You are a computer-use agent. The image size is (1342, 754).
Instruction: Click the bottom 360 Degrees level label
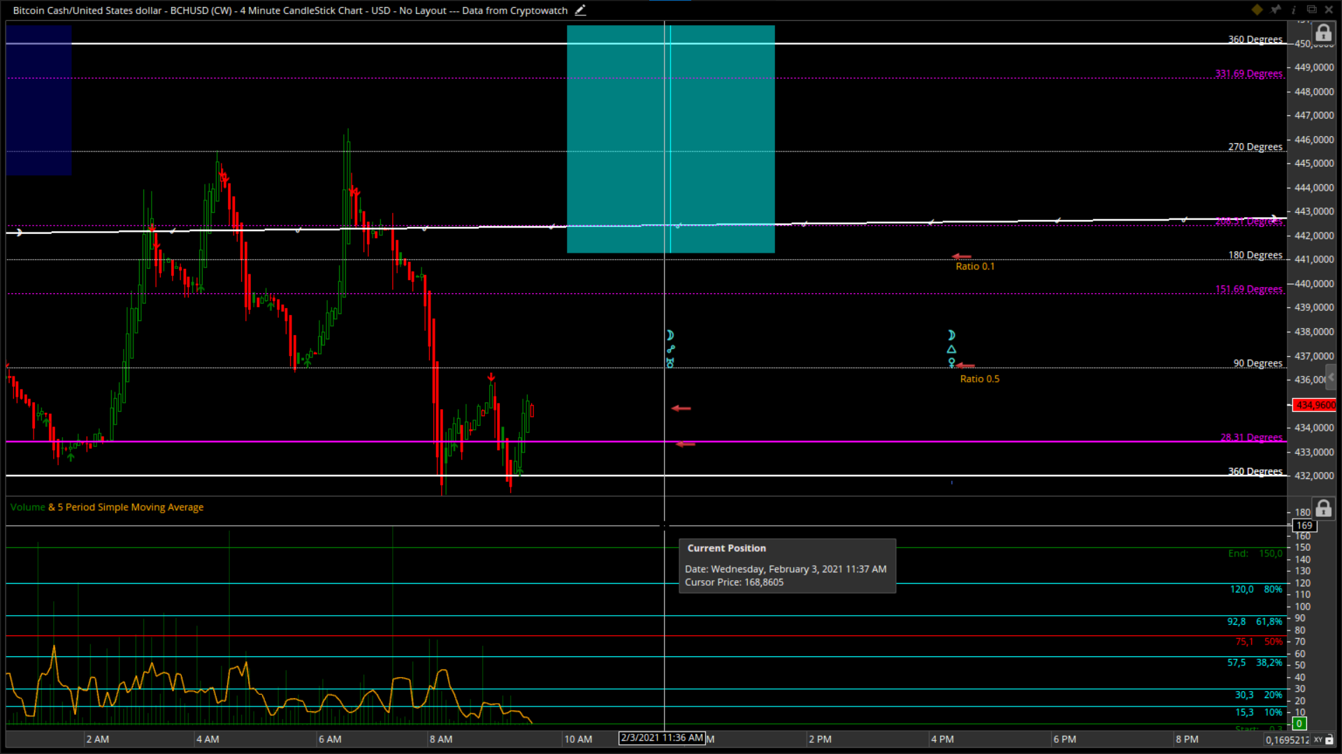1255,471
